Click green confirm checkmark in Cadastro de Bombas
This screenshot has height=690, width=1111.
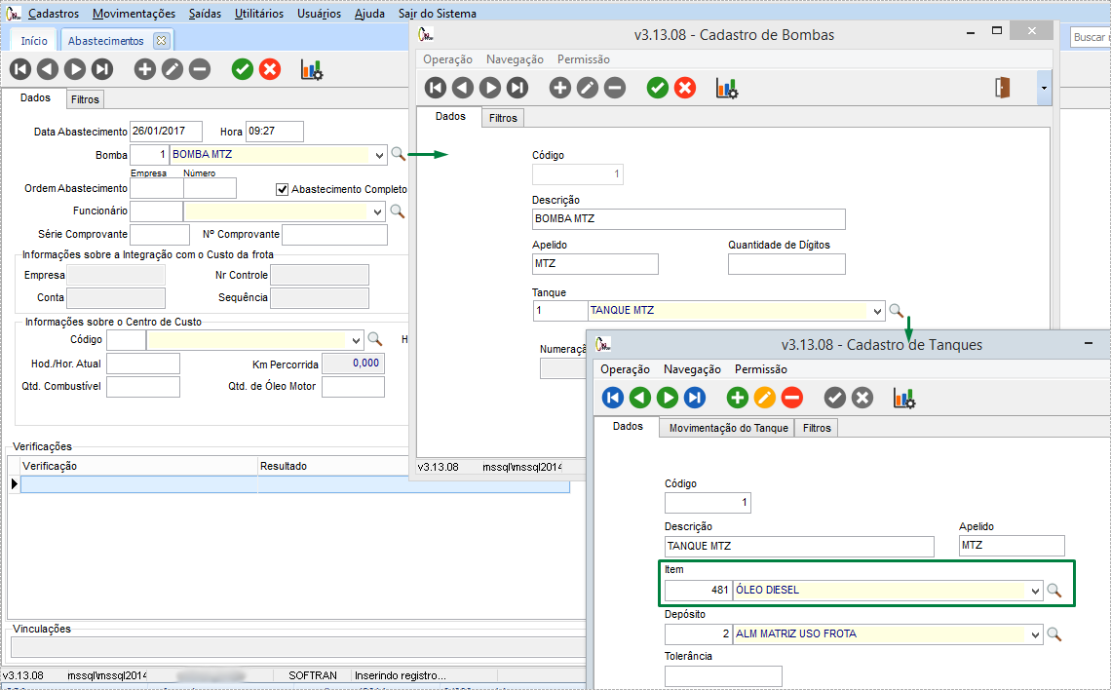(x=658, y=88)
